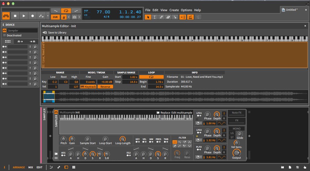Click the LG legato button
310x171 pixels.
click(232, 133)
